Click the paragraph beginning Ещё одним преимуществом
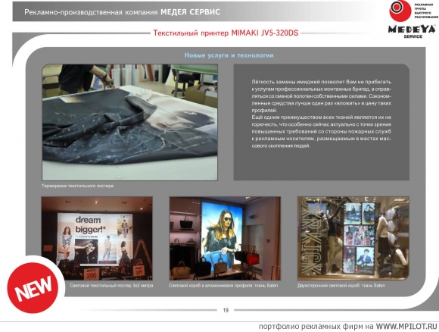This screenshot has height=332, width=439. pos(322,131)
